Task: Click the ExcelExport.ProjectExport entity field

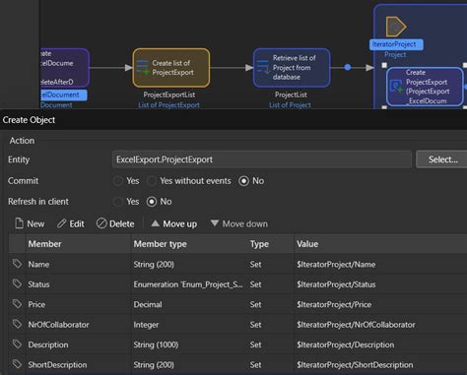Action: pyautogui.click(x=262, y=159)
